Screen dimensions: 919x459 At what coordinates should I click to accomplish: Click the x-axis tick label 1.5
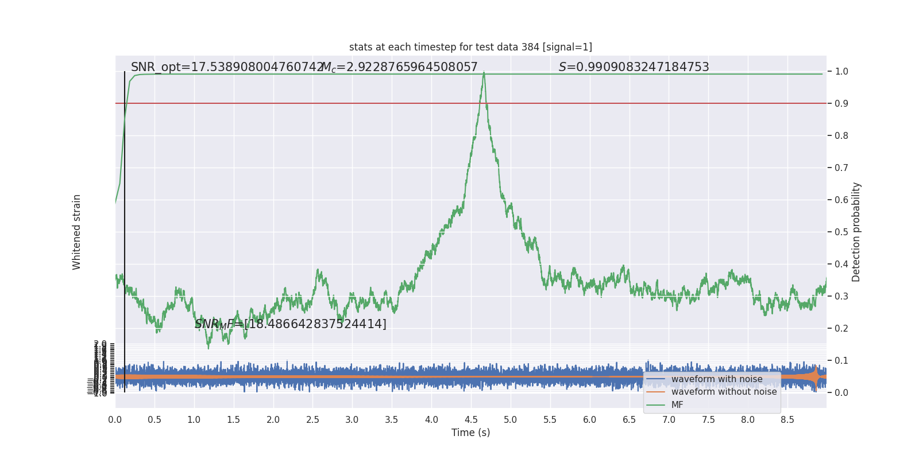pos(234,420)
